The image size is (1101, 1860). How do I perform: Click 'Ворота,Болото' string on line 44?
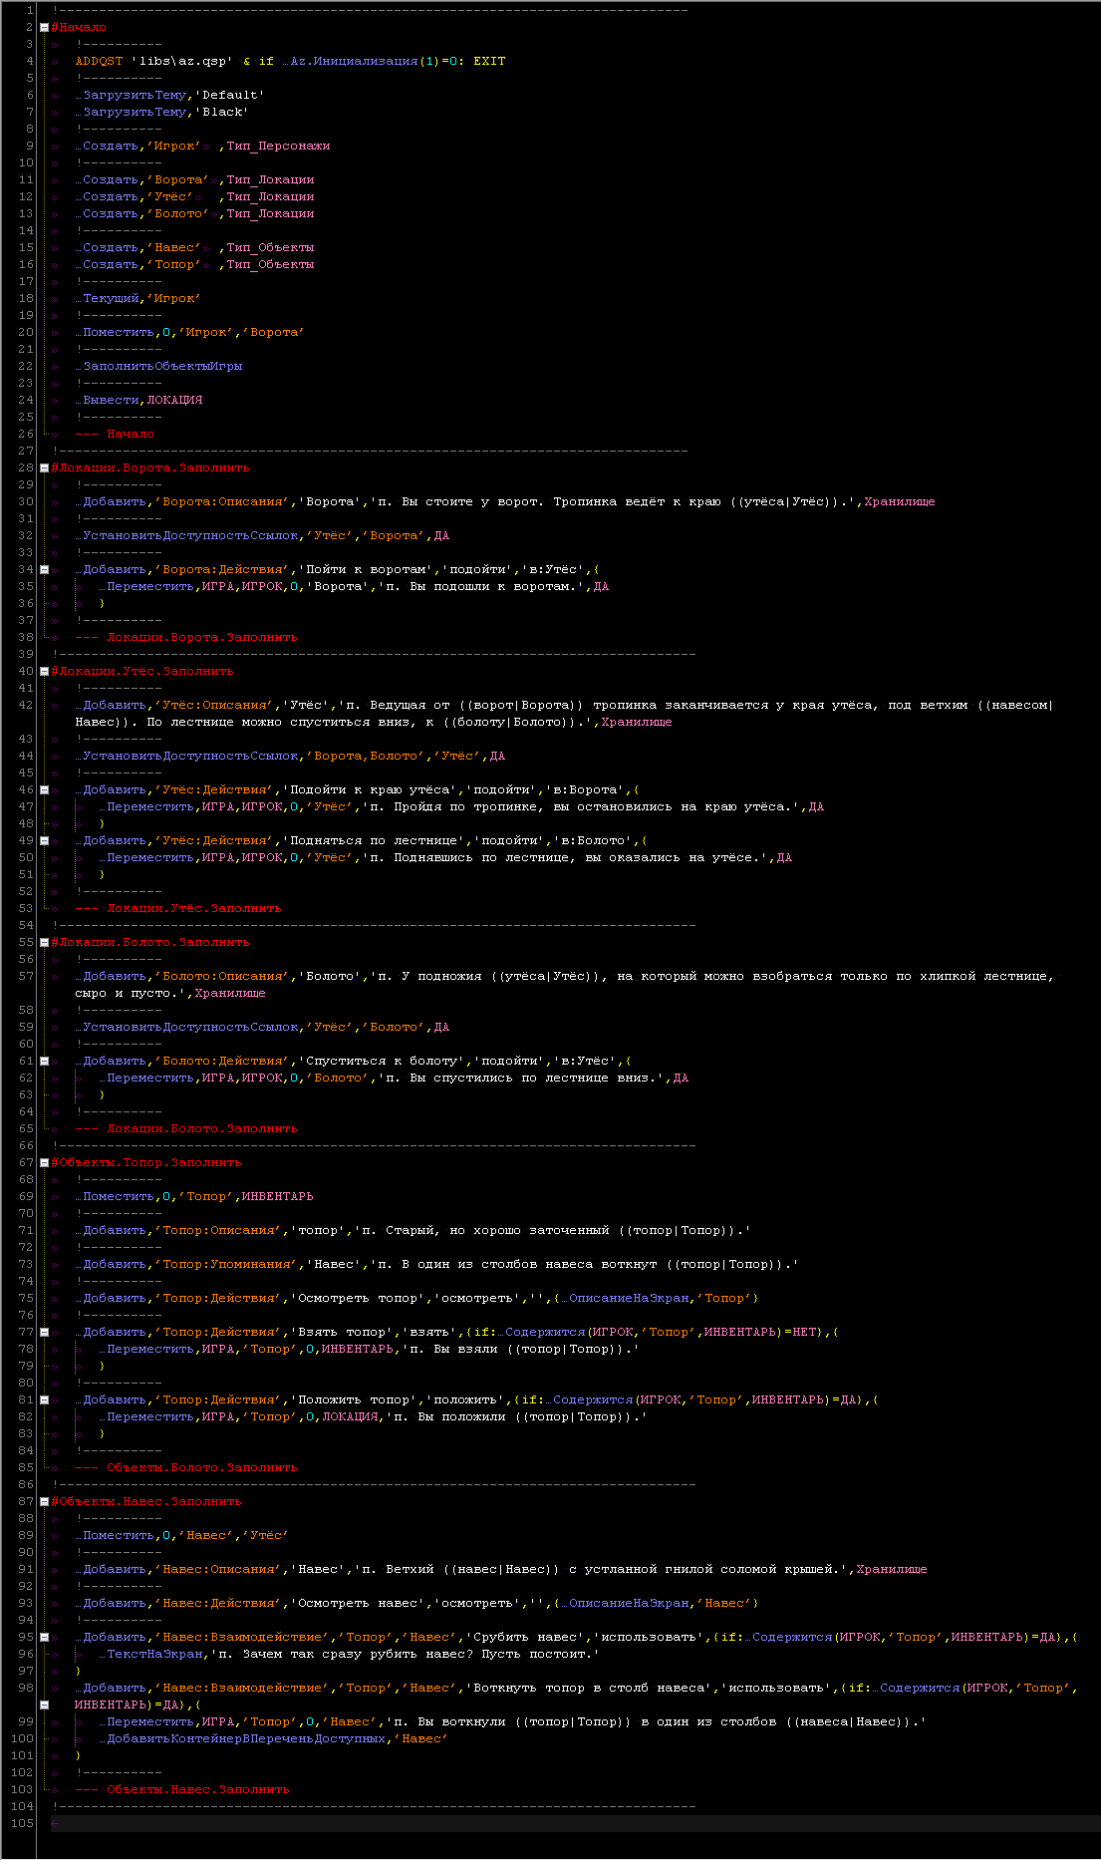pos(366,756)
